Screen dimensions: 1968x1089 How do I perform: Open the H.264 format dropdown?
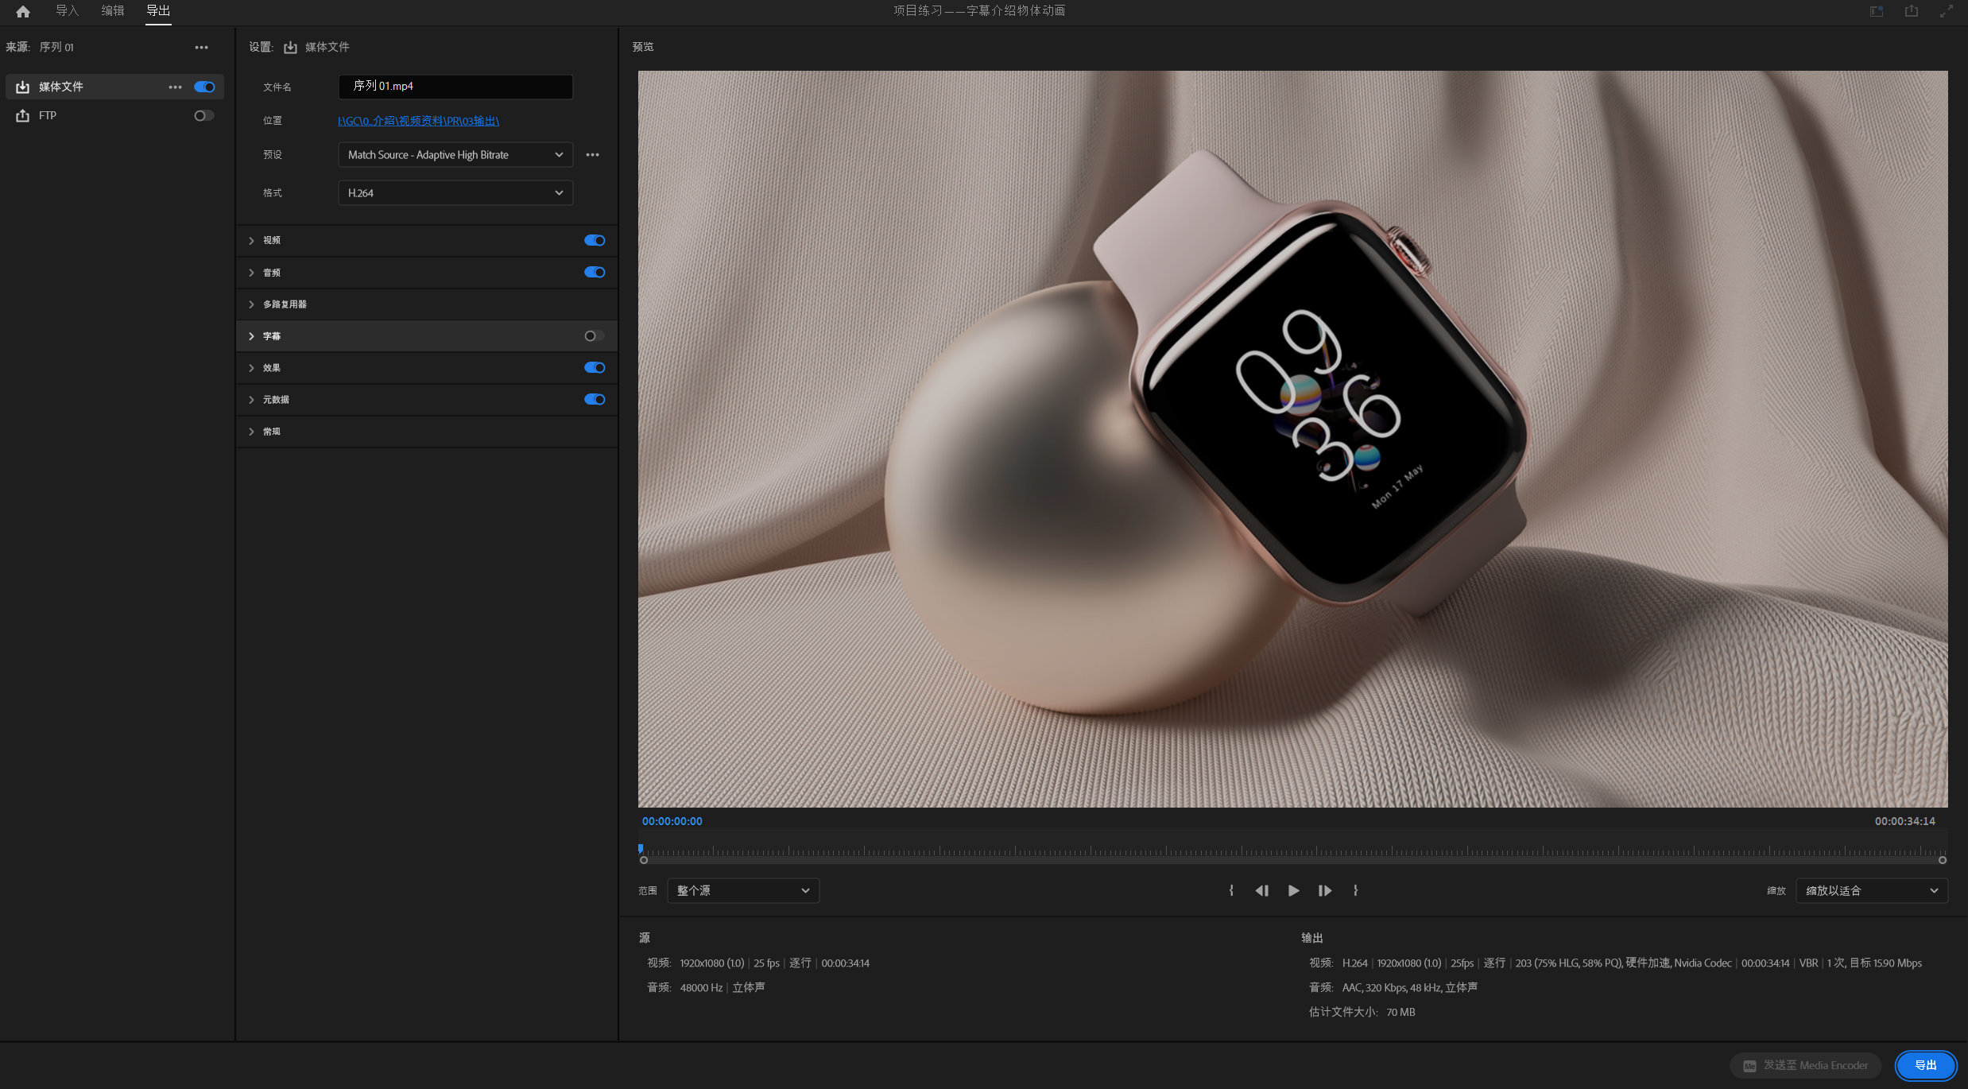tap(455, 193)
